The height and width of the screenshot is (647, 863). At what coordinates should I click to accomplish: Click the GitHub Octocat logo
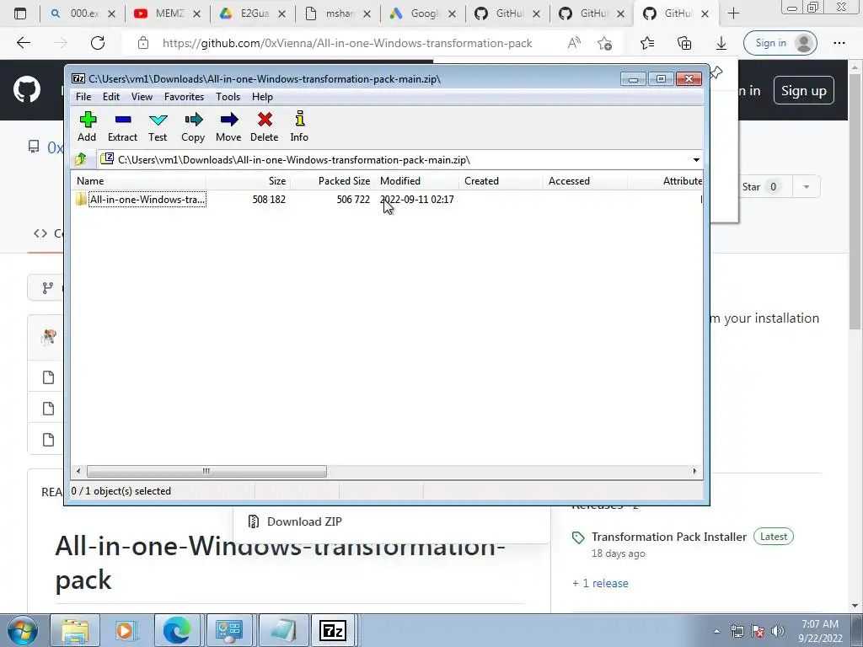click(27, 90)
